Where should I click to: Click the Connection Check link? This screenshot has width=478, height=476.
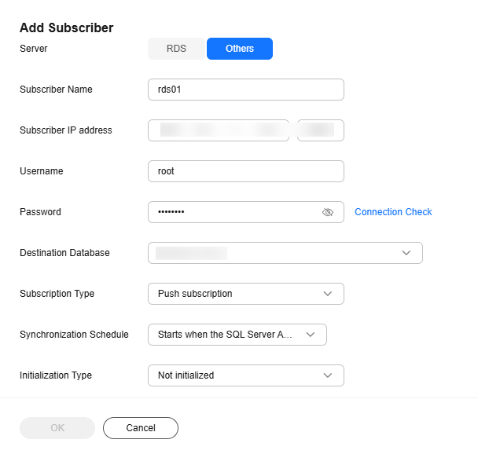click(393, 212)
